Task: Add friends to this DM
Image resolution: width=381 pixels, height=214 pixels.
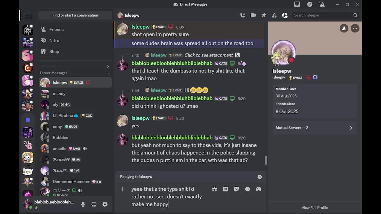Action: click(274, 15)
